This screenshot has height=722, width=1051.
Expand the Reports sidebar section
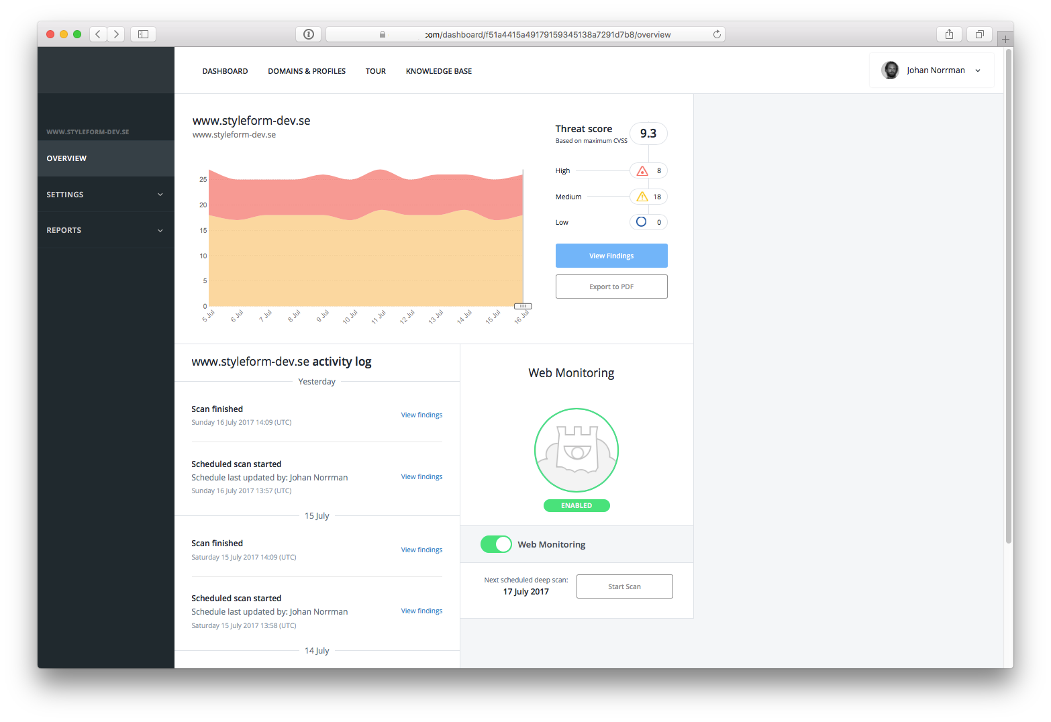point(106,230)
